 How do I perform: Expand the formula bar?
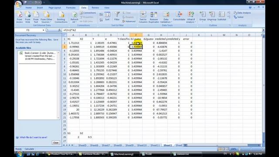(263, 30)
